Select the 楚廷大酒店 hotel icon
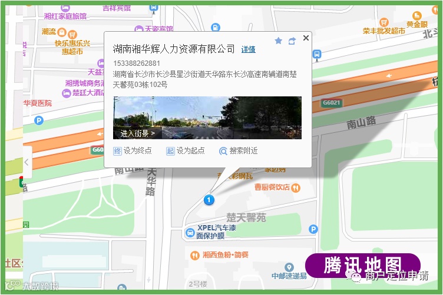Viewport: 443px width, 295px height. pos(66,93)
